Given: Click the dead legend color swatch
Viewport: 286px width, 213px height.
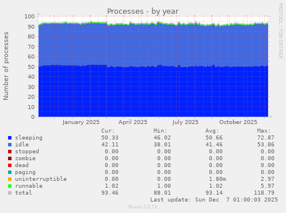Looking at the screenshot, I should 10,165.
